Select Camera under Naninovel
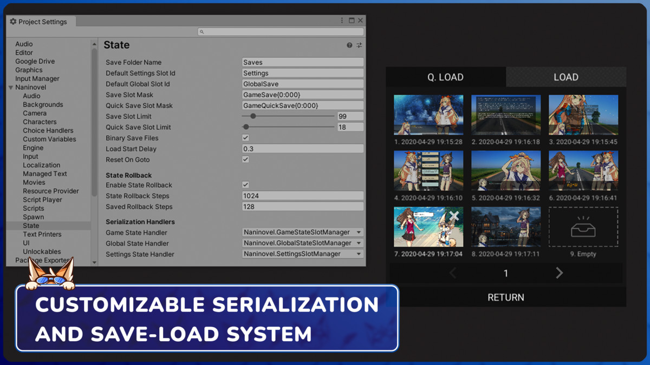Image resolution: width=650 pixels, height=365 pixels. coord(35,113)
